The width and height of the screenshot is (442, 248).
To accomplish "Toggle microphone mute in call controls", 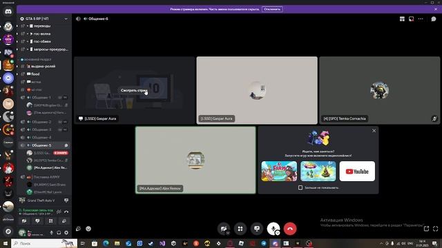I will click(273, 228).
